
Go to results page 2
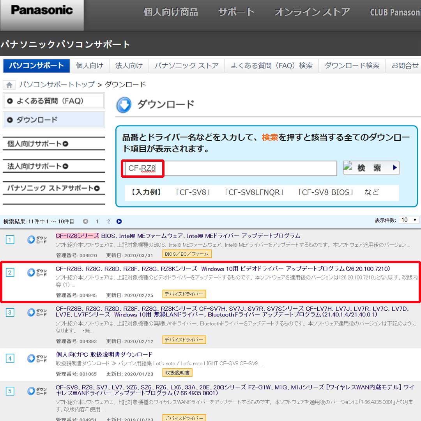[108, 221]
